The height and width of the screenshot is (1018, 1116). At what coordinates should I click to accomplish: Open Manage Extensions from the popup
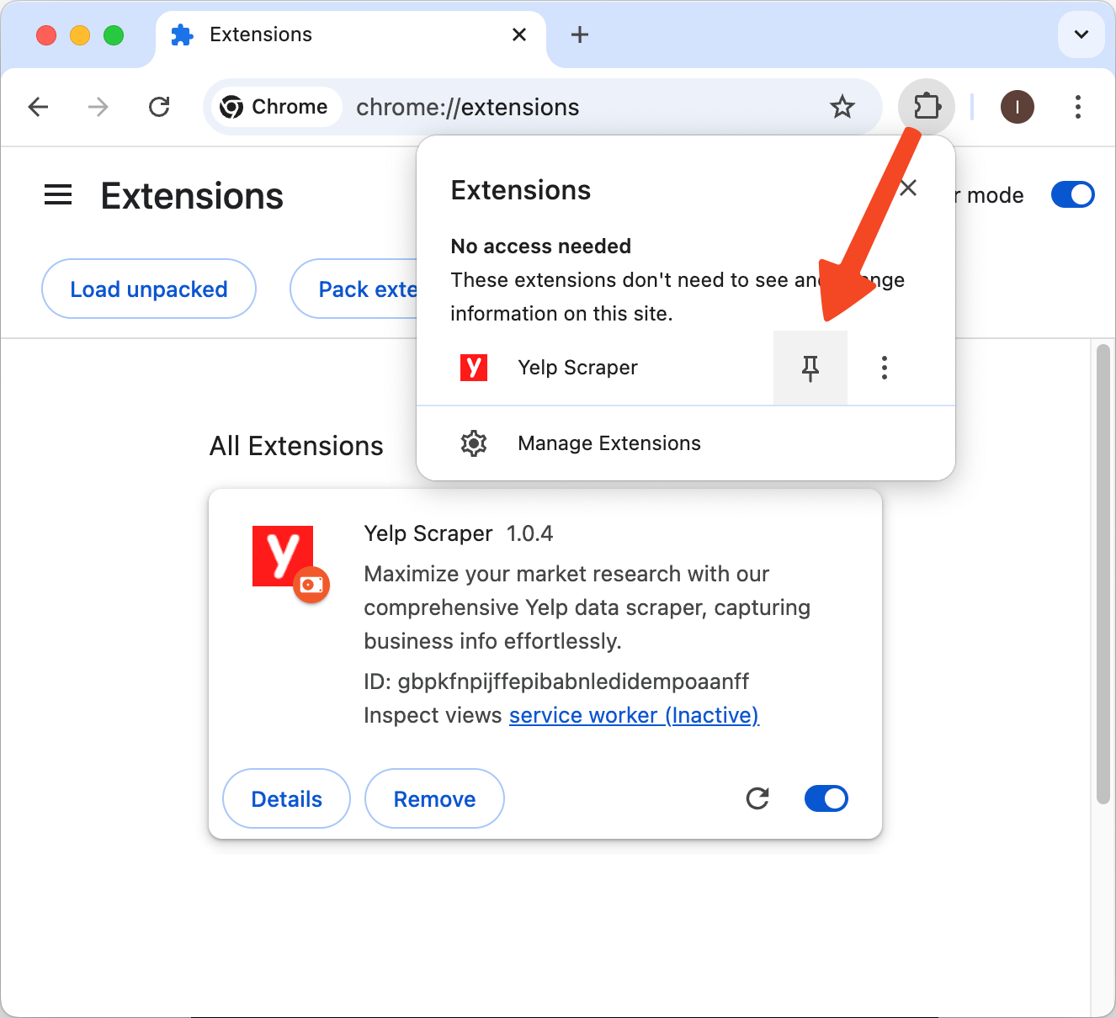click(686, 443)
